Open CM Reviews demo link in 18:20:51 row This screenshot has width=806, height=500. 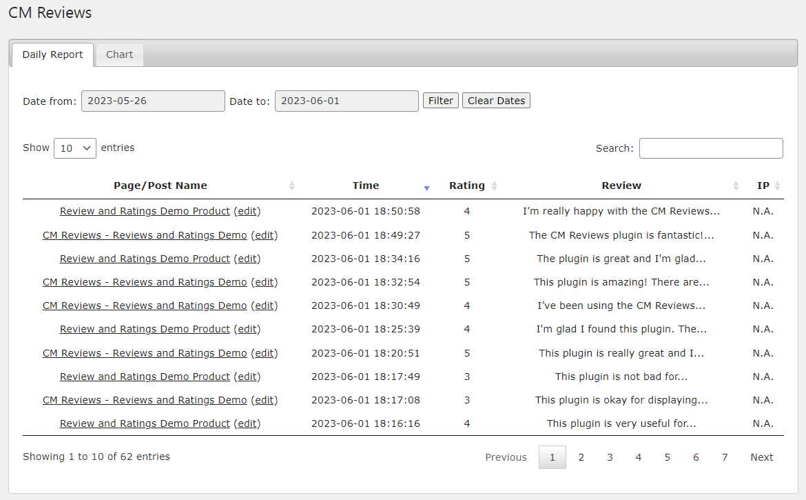click(x=145, y=353)
